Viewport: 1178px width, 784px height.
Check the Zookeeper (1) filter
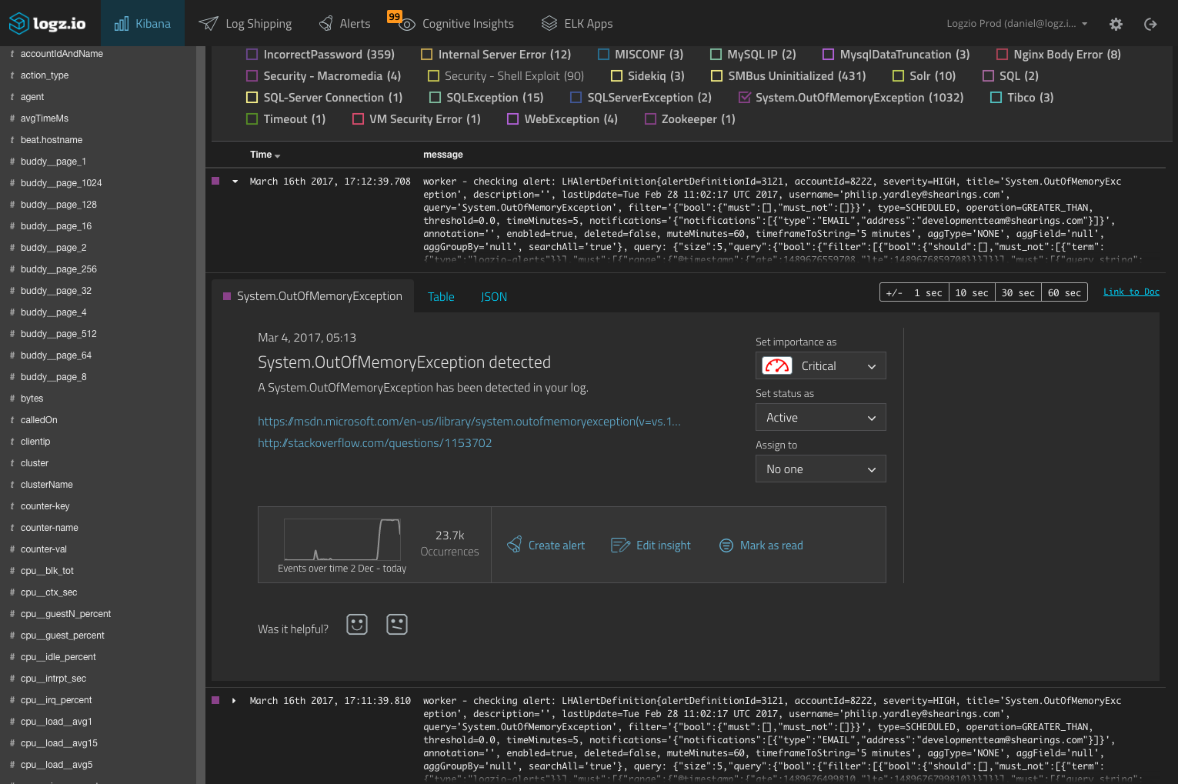650,118
